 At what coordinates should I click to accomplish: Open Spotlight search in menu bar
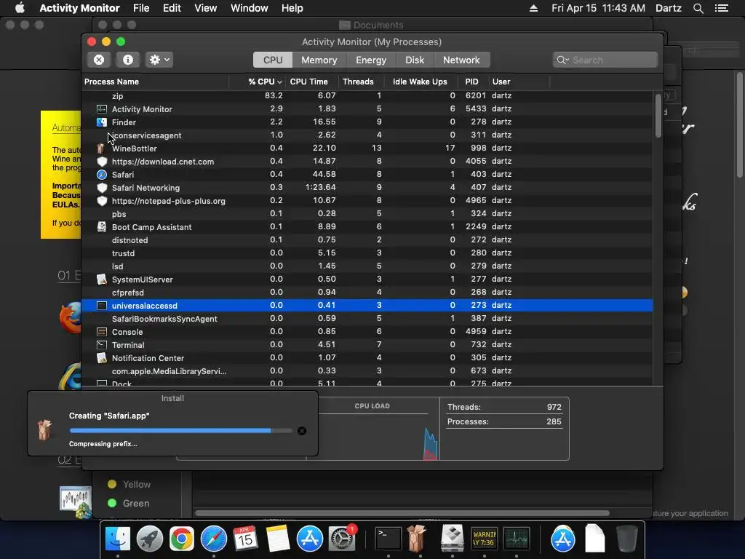tap(698, 8)
